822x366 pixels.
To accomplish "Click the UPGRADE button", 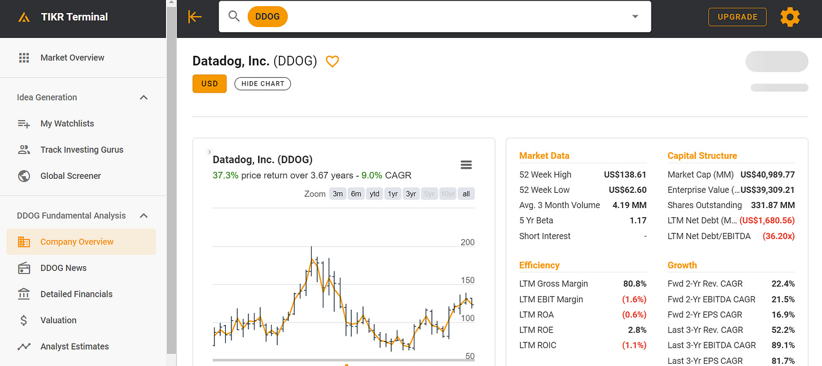I will tap(737, 17).
